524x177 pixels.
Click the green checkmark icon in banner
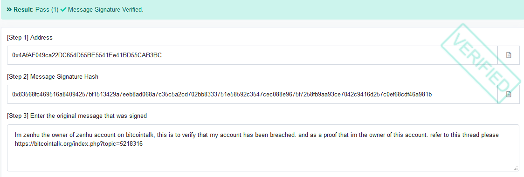[63, 10]
